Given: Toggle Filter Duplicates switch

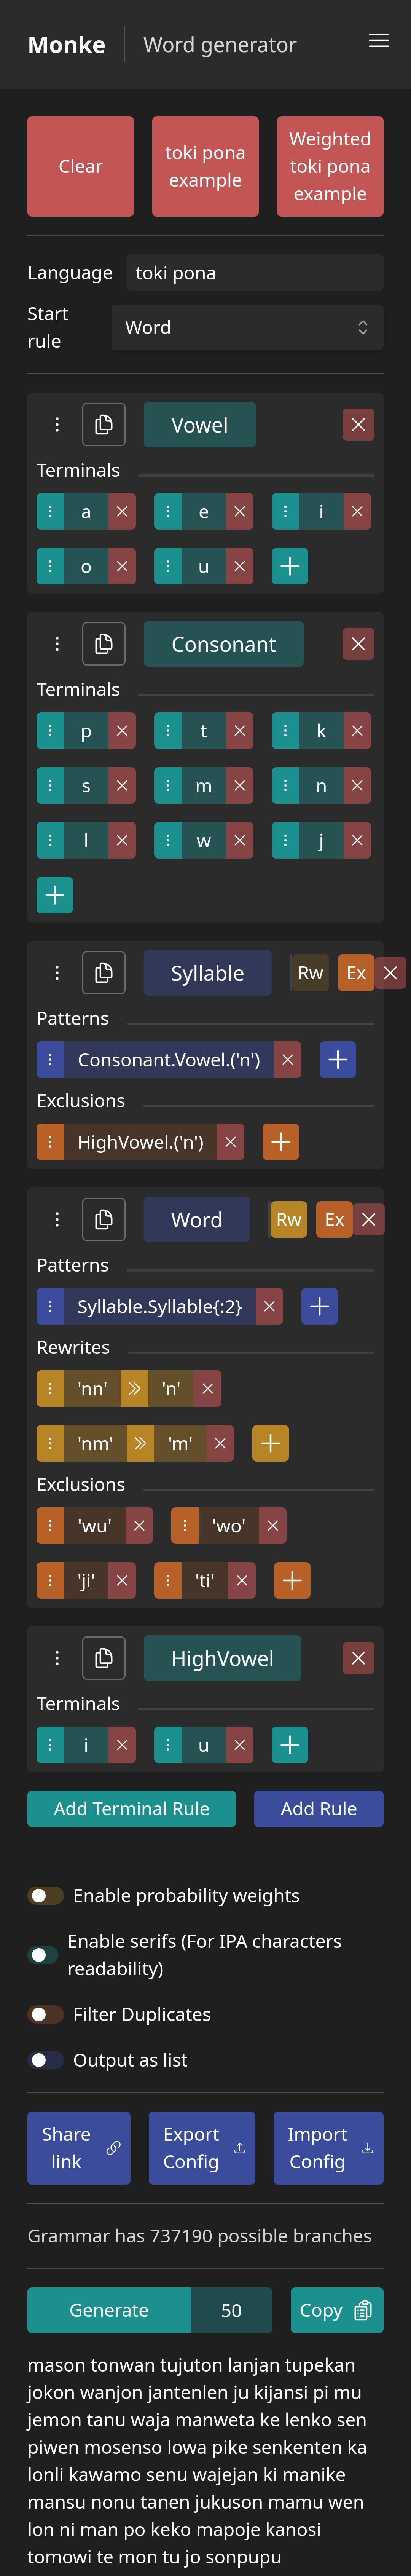Looking at the screenshot, I should tap(46, 2015).
